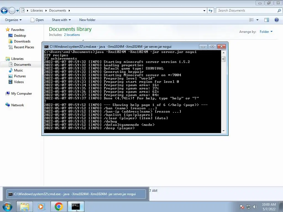Open Explorer Help button

tap(276, 20)
